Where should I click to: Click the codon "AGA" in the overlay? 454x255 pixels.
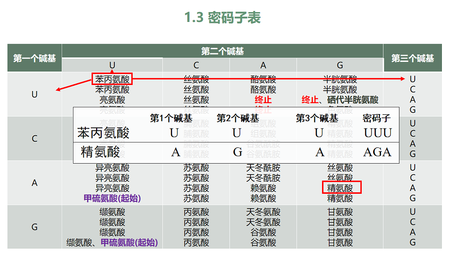pyautogui.click(x=377, y=152)
